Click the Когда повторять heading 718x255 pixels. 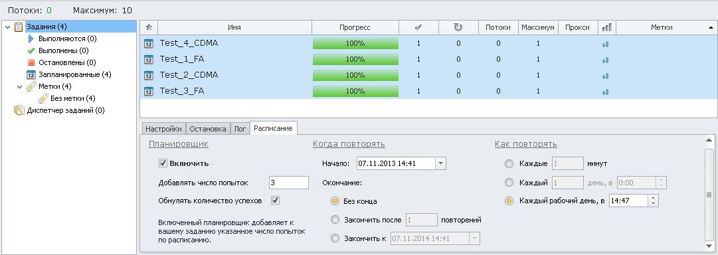349,143
